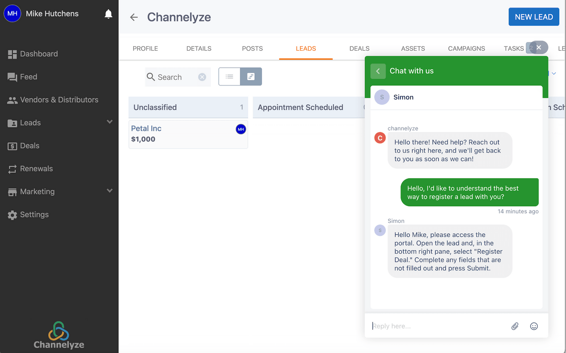Screen dimensions: 566x353
Task: Click the NEW LEAD button
Action: coord(534,17)
